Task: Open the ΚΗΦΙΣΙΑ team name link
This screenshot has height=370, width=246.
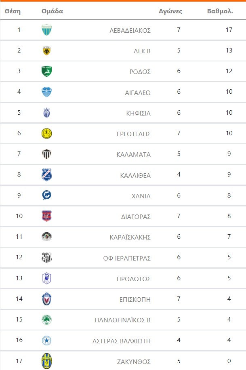Action: 138,114
